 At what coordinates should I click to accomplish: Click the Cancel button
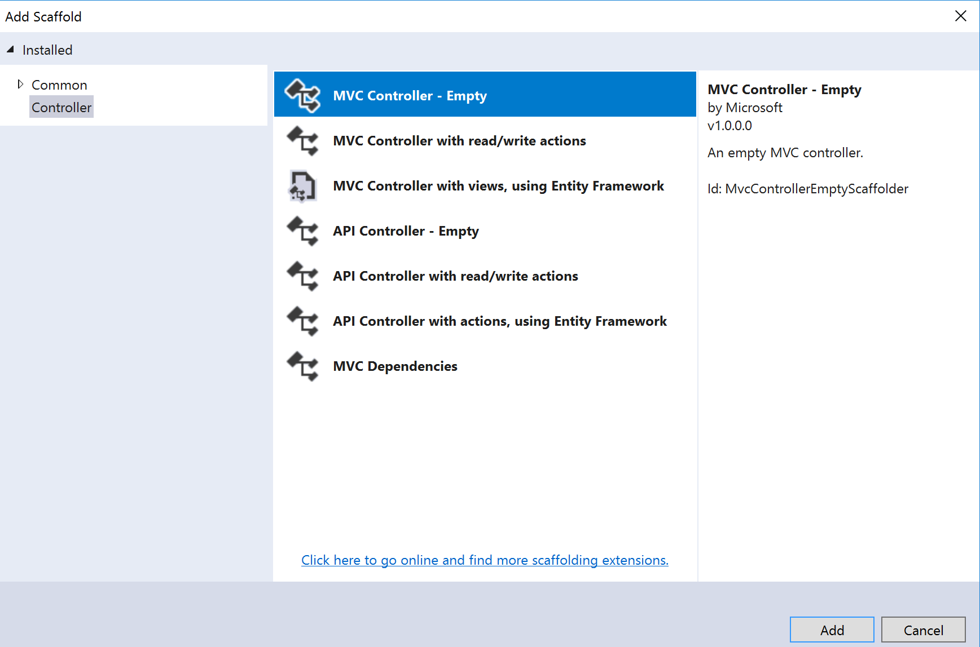(x=923, y=630)
